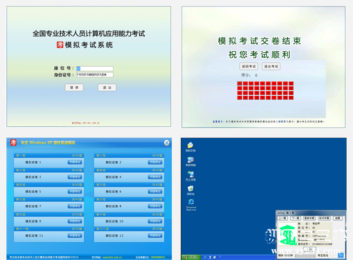The image size is (353, 260).
Task: Click the 身份证号 ID number input field
Action: [95, 74]
